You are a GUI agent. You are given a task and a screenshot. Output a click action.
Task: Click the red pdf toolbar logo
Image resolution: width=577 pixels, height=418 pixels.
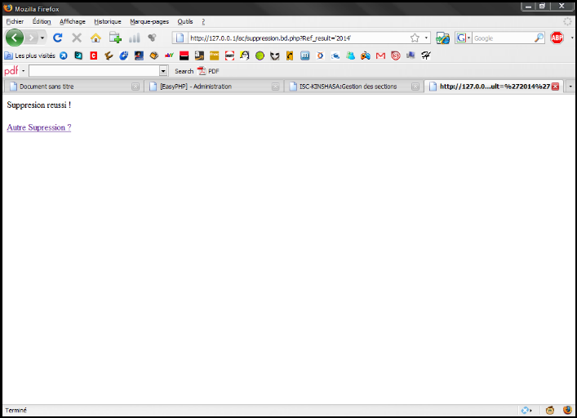coord(11,71)
